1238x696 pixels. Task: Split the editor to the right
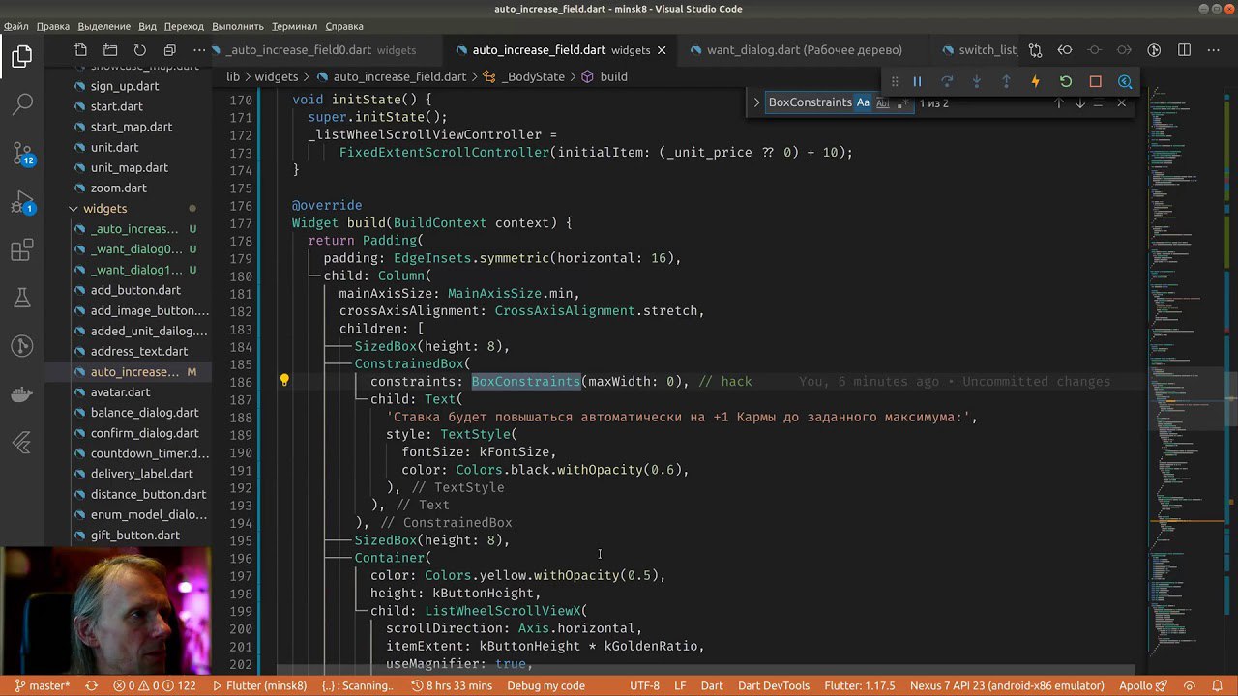[x=1184, y=50]
